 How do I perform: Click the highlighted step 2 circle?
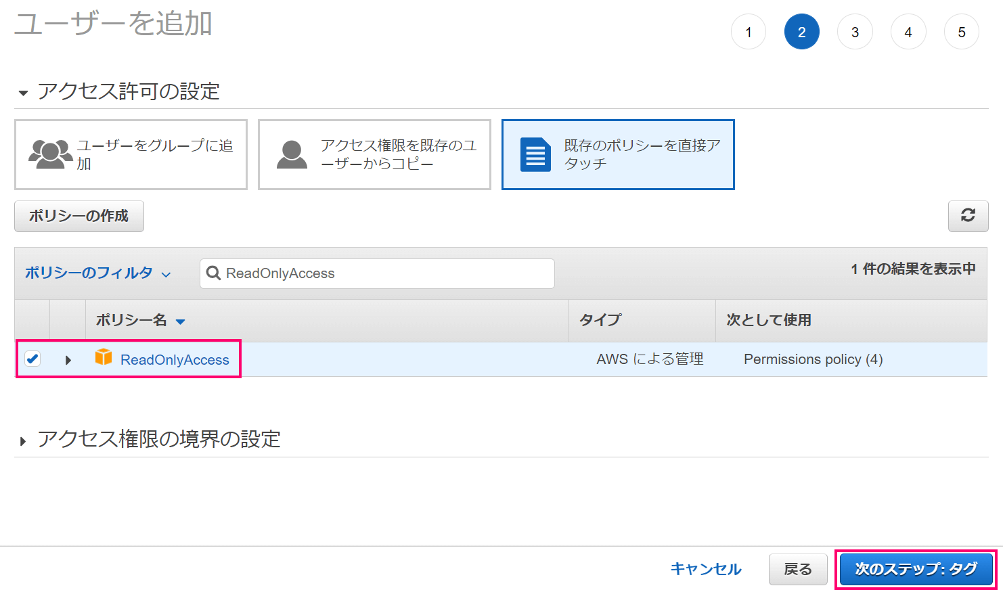pyautogui.click(x=801, y=31)
